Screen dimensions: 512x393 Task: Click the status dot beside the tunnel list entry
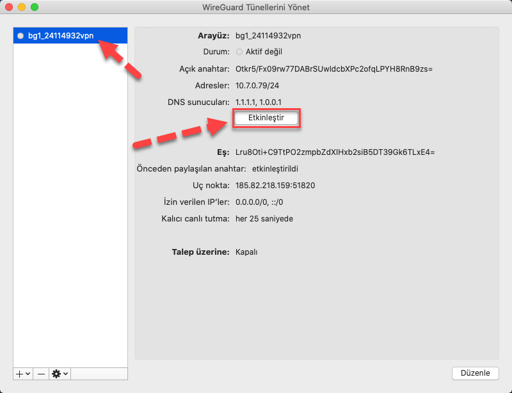20,36
